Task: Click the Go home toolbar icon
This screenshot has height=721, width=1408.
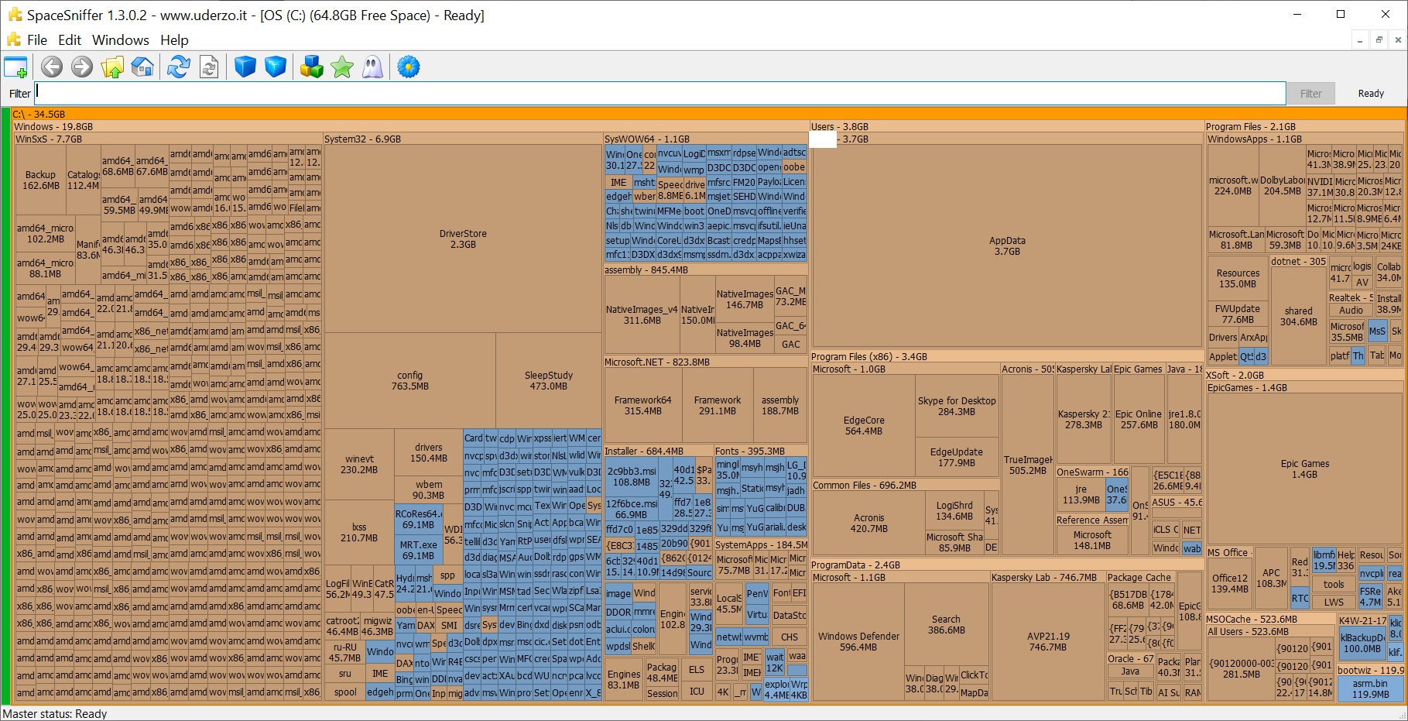Action: (x=142, y=67)
